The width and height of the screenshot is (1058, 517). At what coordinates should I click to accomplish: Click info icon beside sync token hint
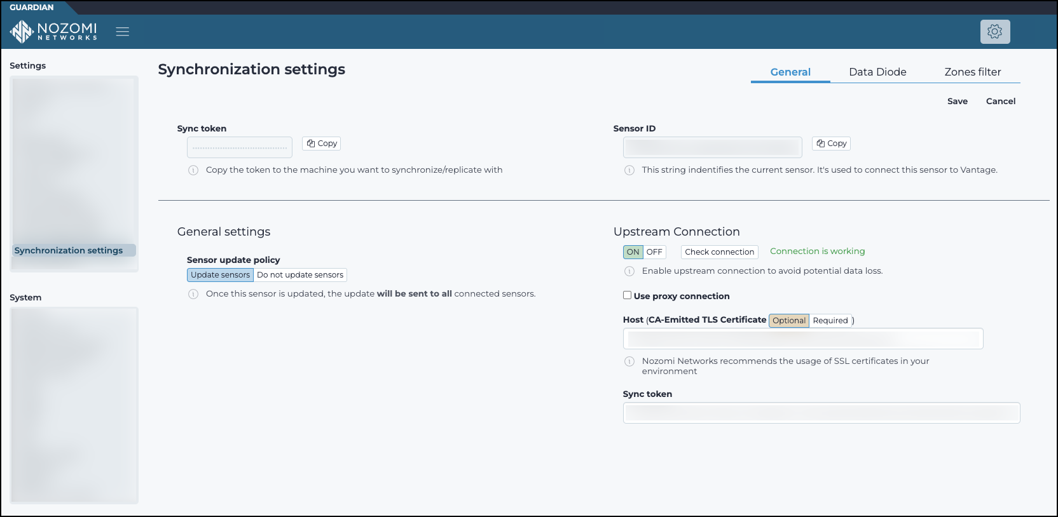(x=193, y=170)
